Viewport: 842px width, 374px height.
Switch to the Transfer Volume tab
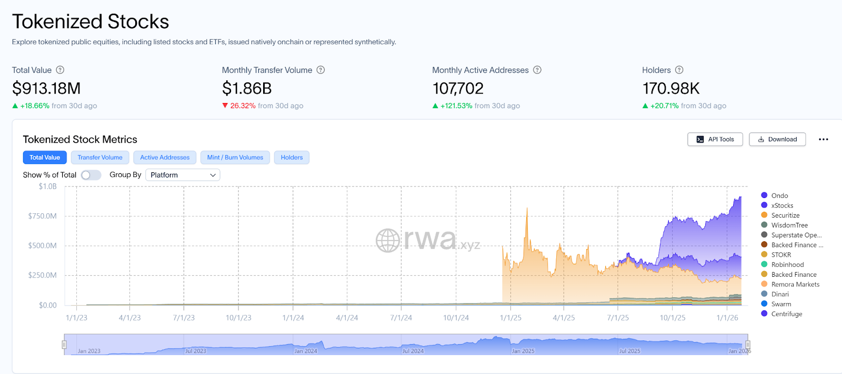pos(100,158)
